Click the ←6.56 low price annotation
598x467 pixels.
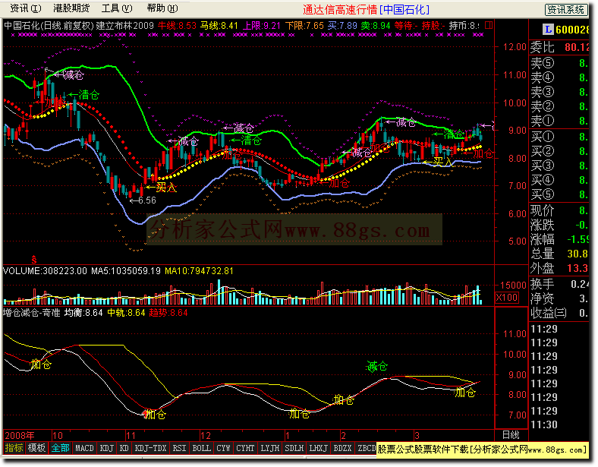tap(143, 200)
